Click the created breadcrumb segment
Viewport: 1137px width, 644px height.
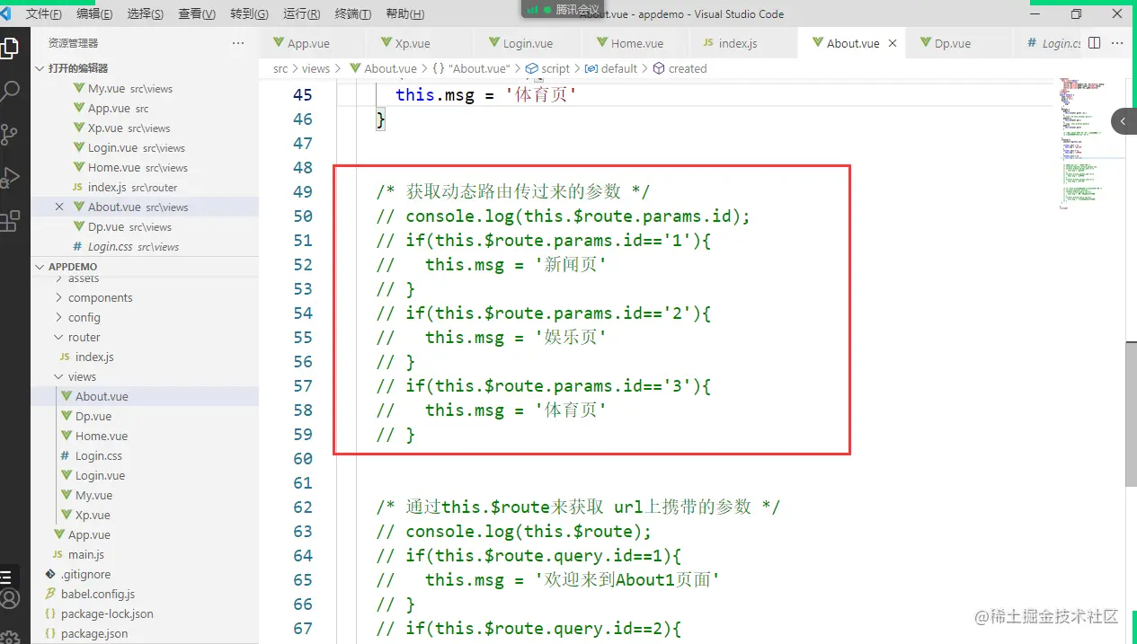(x=680, y=68)
